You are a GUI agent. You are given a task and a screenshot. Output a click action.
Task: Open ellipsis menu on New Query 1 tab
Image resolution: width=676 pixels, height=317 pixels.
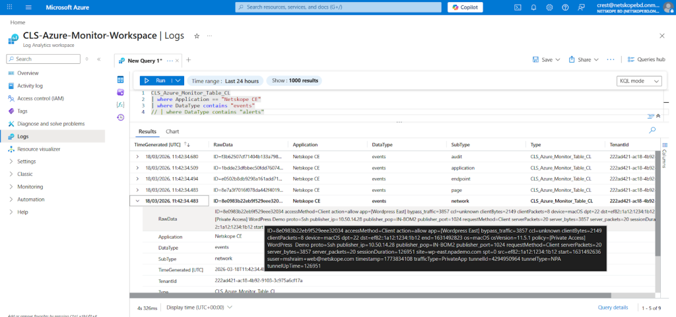[x=170, y=60]
